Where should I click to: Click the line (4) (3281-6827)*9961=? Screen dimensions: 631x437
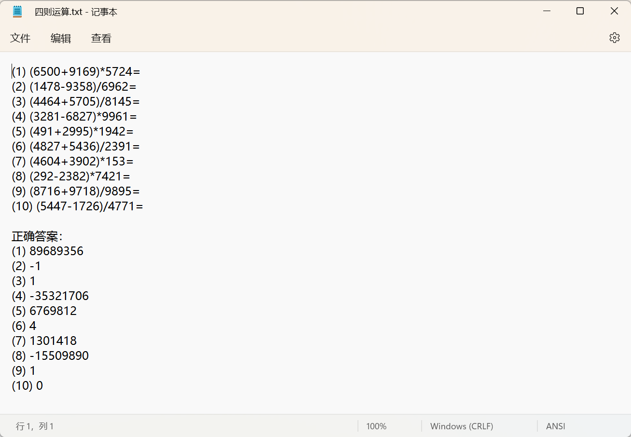coord(74,117)
